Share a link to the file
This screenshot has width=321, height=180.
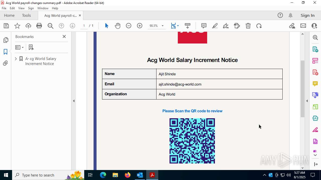(292, 26)
